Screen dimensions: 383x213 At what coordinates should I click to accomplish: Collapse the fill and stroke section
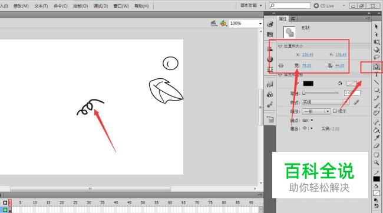pos(280,75)
